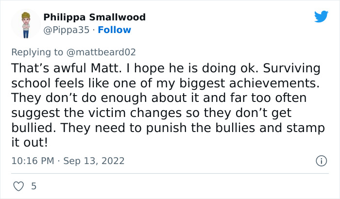
Task: Open the @Pippa35 handle
Action: (67, 30)
